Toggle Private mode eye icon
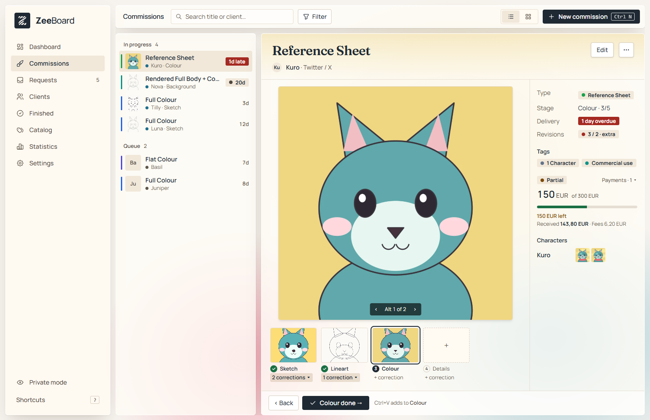 (x=20, y=382)
